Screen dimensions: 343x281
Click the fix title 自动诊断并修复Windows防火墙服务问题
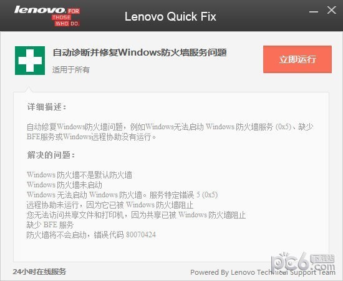140,52
